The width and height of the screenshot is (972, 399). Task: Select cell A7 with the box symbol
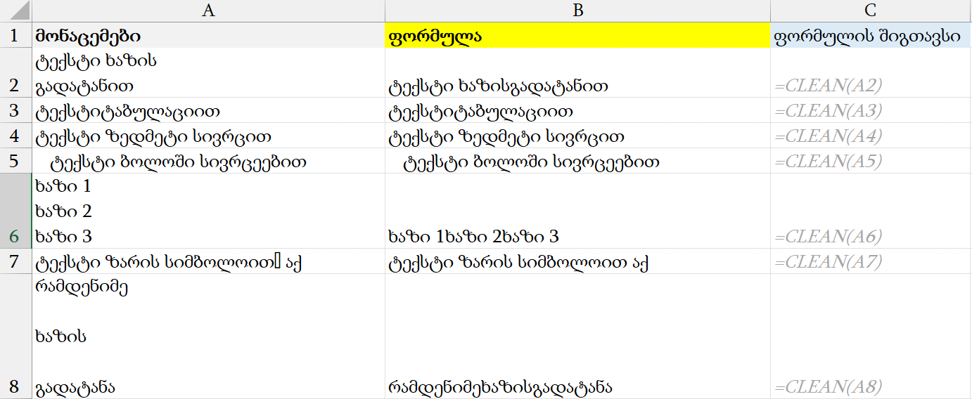click(x=208, y=261)
